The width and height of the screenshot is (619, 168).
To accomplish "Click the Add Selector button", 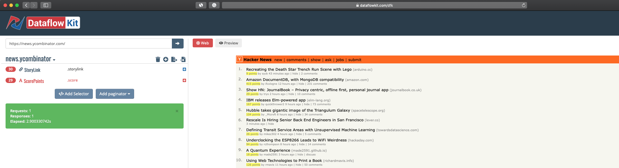I will pyautogui.click(x=74, y=94).
